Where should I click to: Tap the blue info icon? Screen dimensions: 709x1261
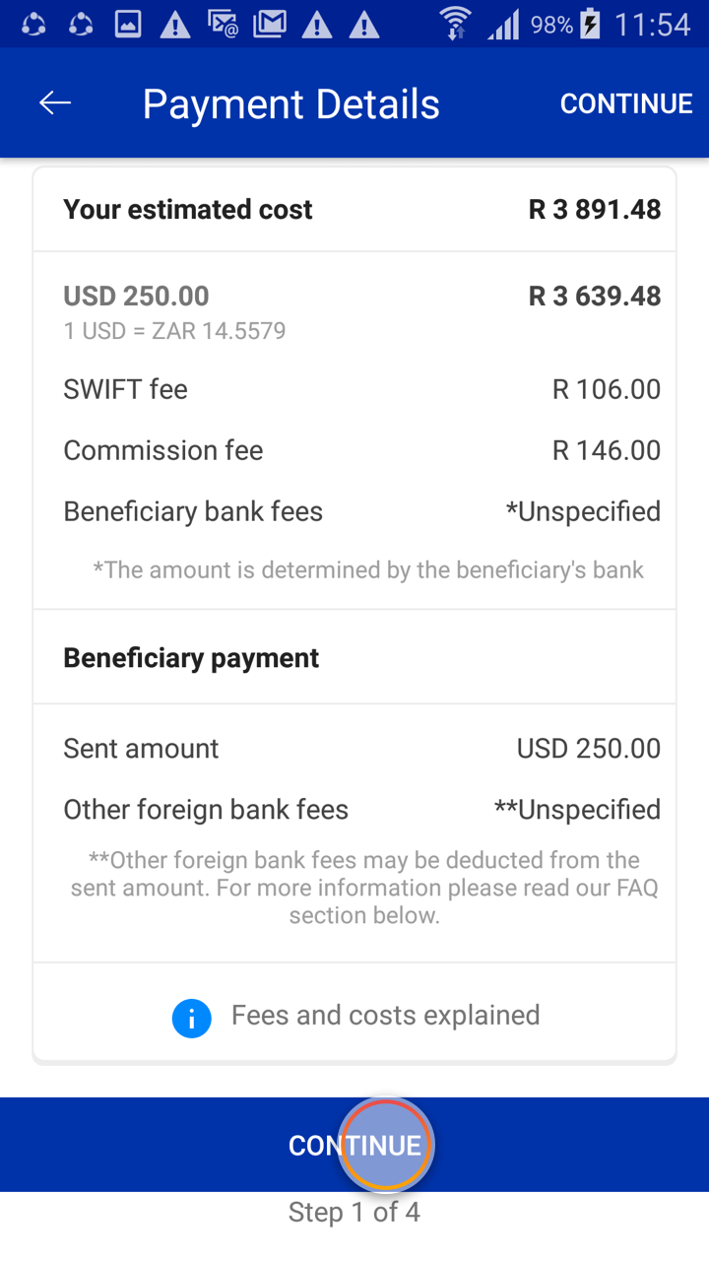click(x=191, y=1018)
